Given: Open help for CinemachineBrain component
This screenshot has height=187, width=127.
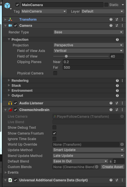Looking at the screenshot, I should (x=111, y=110).
